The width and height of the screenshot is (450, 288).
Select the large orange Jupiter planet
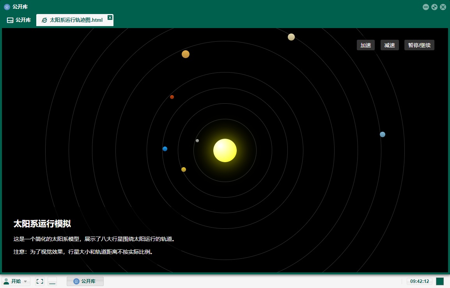coord(186,54)
